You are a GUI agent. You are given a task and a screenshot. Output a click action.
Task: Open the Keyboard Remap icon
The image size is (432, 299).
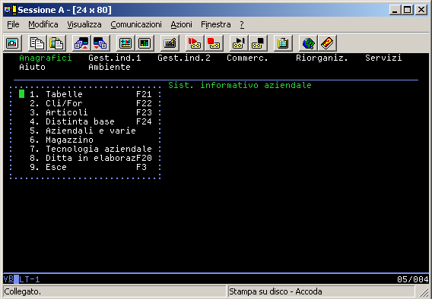point(170,43)
